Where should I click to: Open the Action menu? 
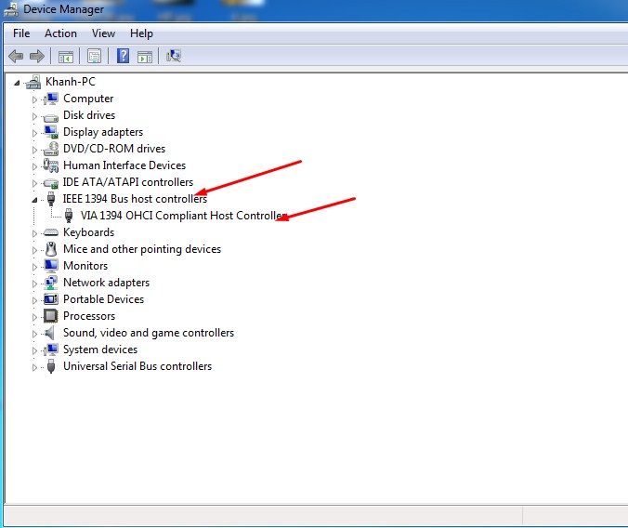tap(60, 33)
